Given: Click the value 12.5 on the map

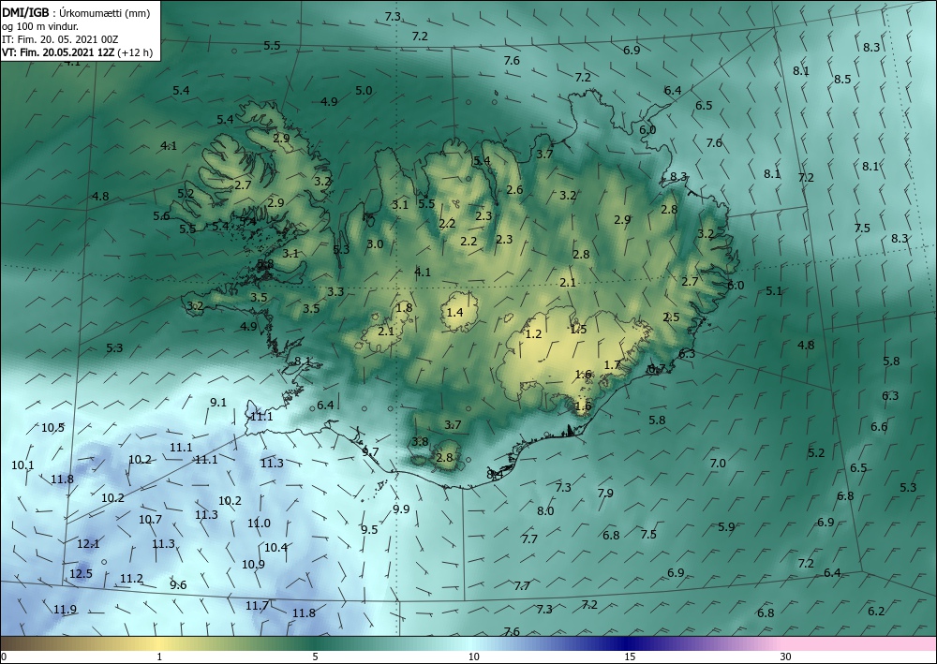Looking at the screenshot, I should click(81, 573).
